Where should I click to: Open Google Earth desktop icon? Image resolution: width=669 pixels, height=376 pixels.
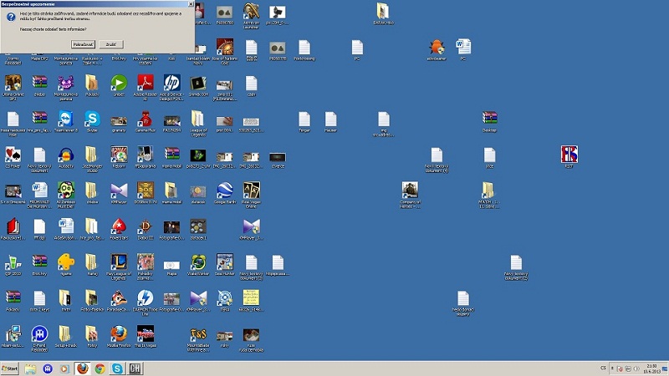(x=224, y=190)
